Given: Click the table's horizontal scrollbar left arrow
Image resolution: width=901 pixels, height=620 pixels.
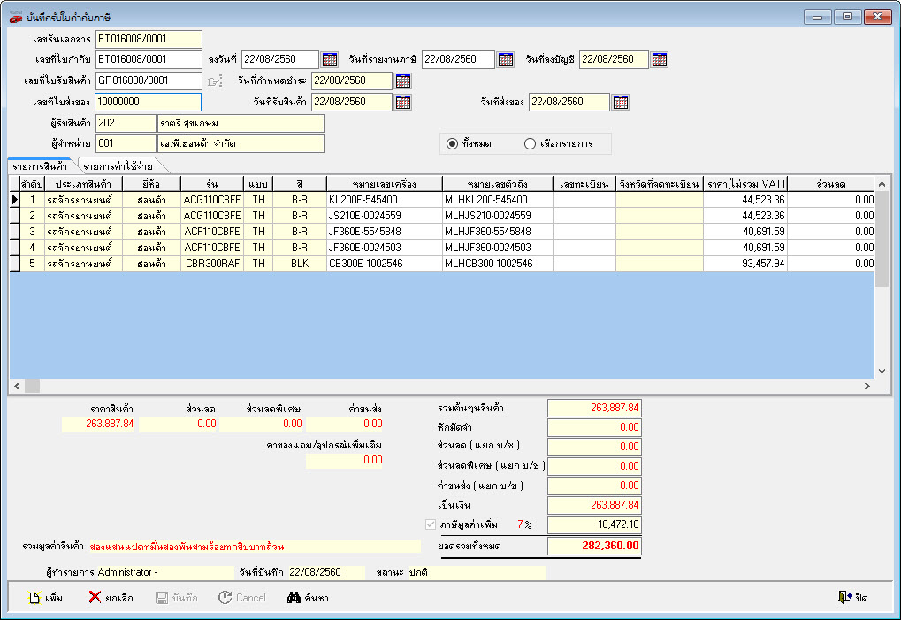Looking at the screenshot, I should (17, 387).
